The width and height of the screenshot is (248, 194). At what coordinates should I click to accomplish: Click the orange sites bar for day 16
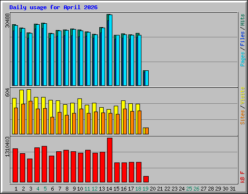[125, 121]
